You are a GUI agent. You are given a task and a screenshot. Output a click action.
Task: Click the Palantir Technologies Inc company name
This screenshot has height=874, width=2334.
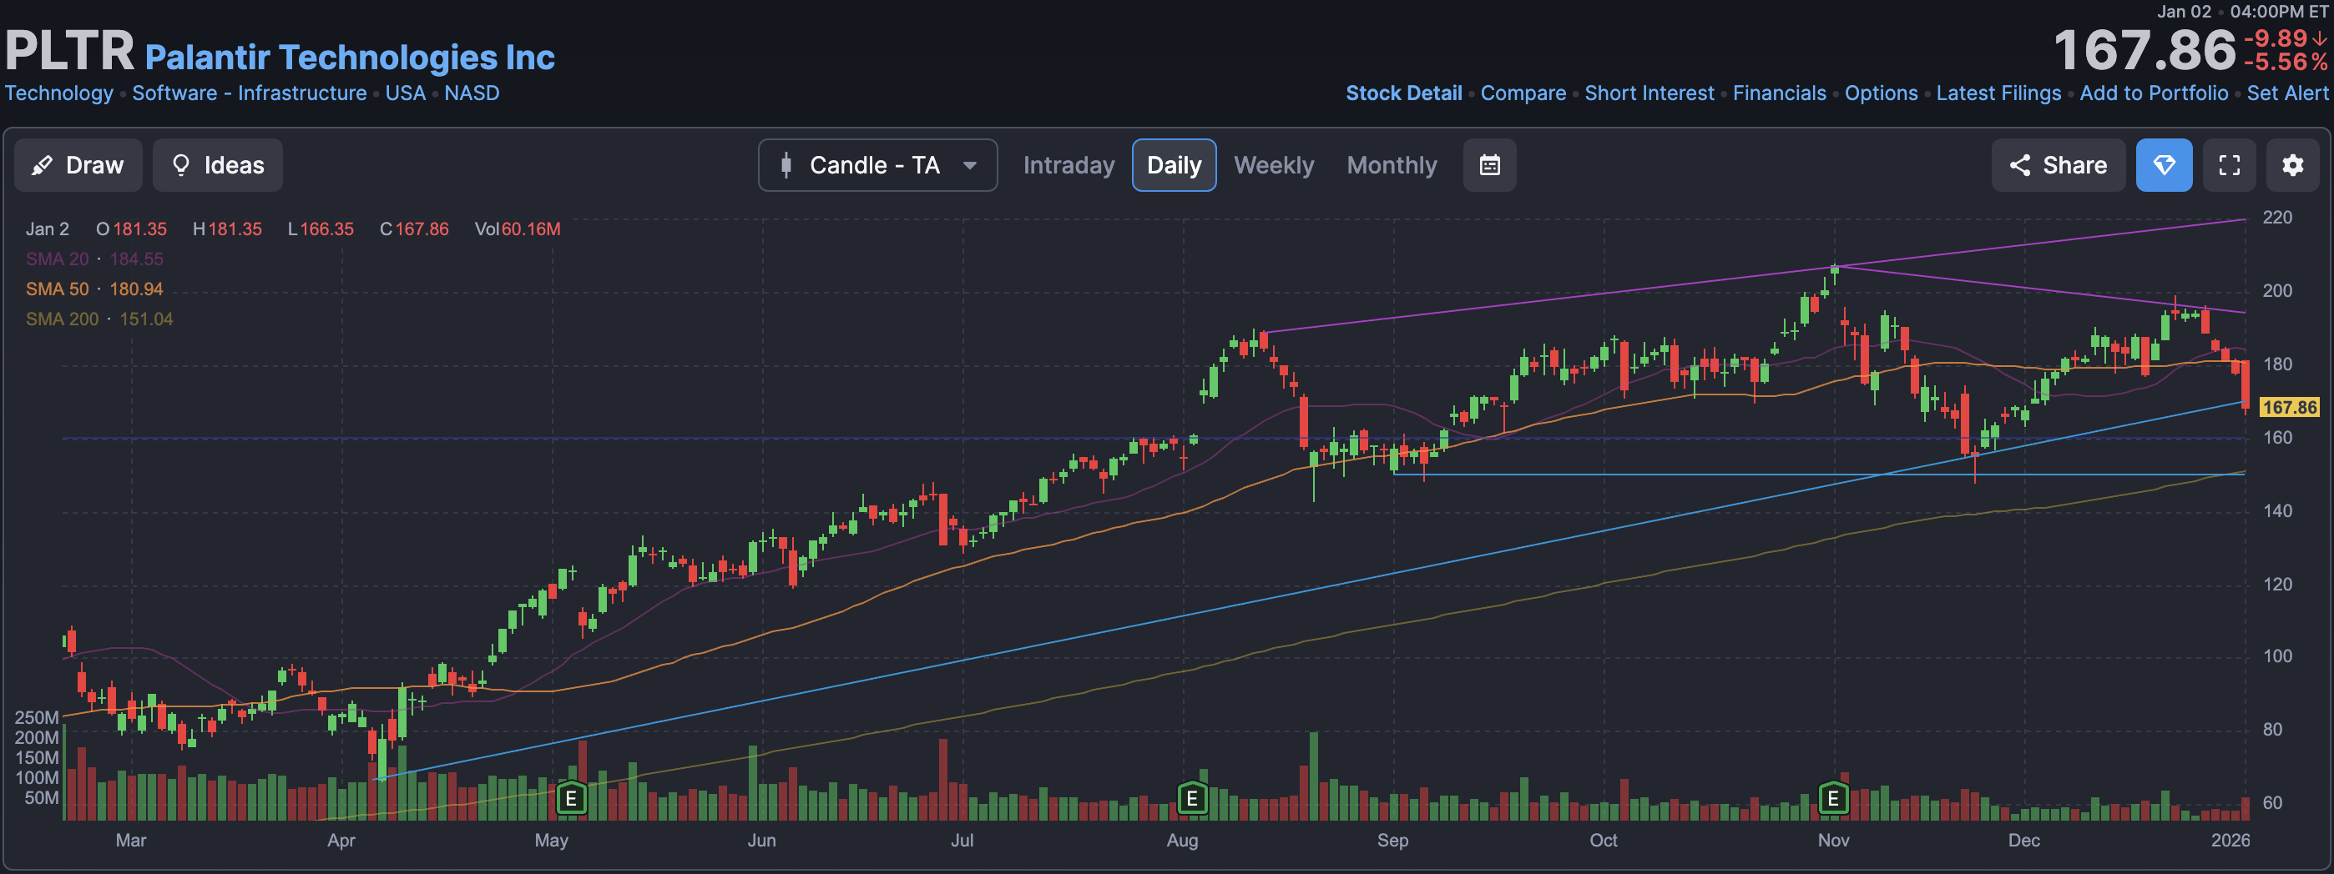(x=350, y=57)
